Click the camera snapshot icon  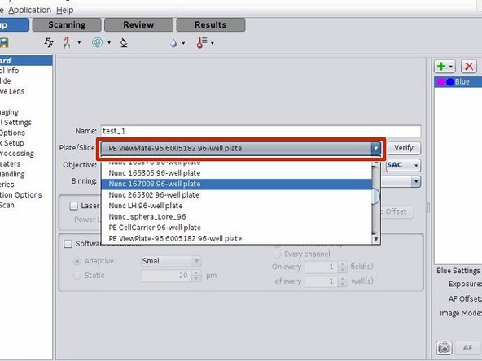click(444, 348)
